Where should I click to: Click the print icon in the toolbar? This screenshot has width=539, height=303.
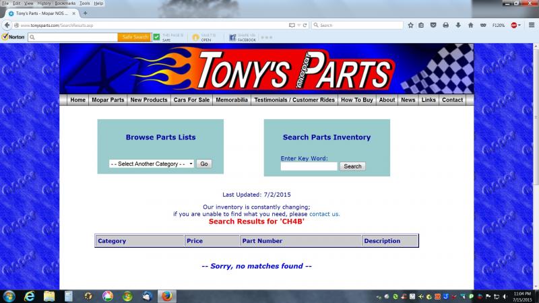tap(445, 25)
